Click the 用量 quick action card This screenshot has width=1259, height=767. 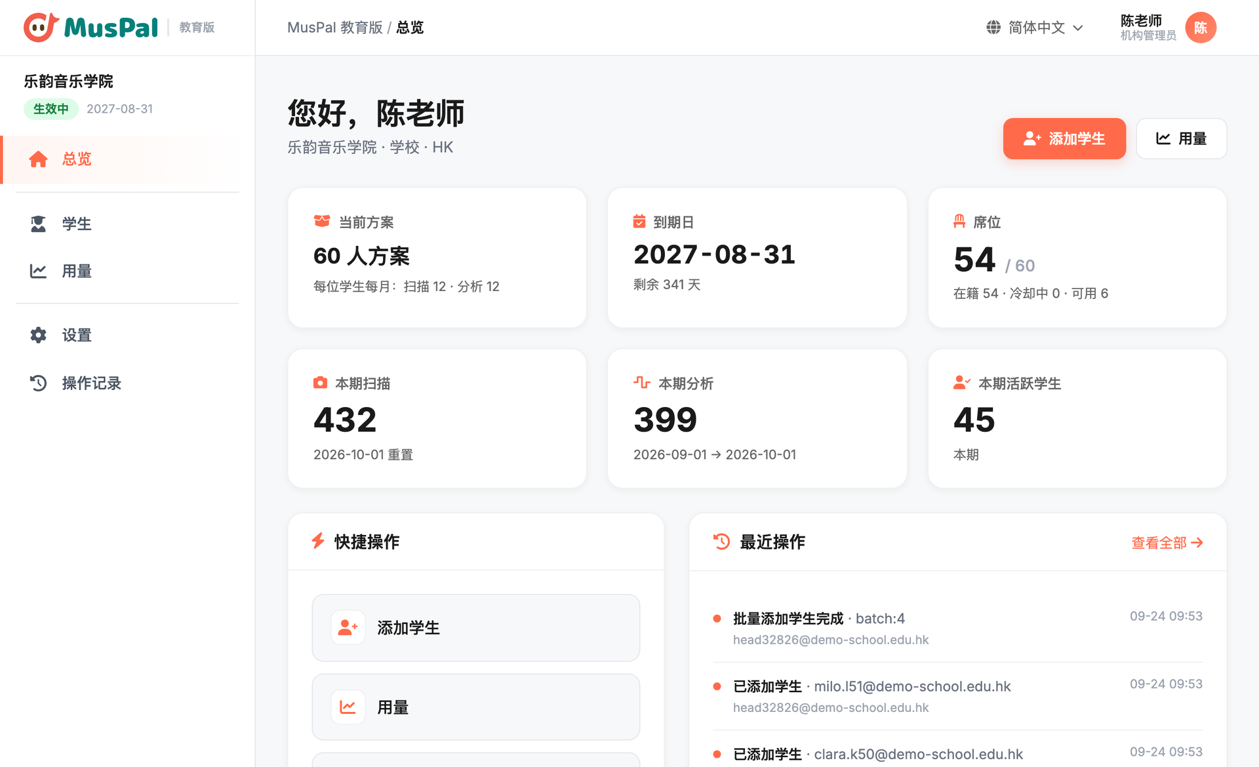476,707
